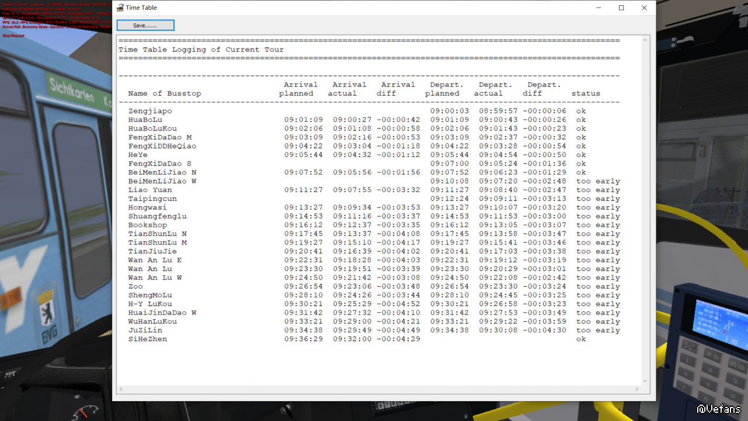Image resolution: width=748 pixels, height=421 pixels.
Task: Click the planned arrival time '09:36:29'
Action: pyautogui.click(x=304, y=339)
